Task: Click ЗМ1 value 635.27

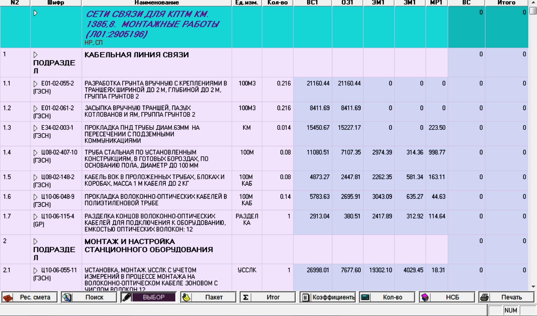Action: tap(414, 197)
